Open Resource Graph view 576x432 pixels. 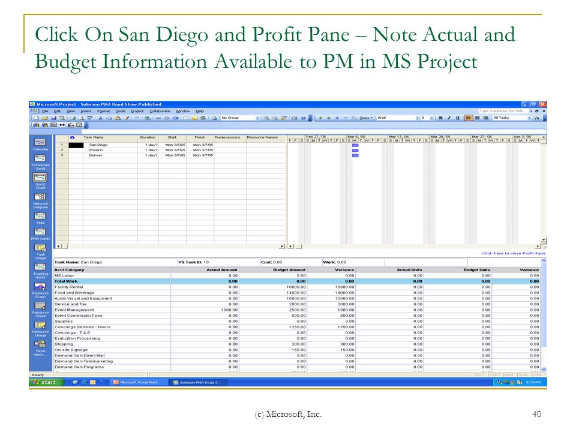click(40, 290)
